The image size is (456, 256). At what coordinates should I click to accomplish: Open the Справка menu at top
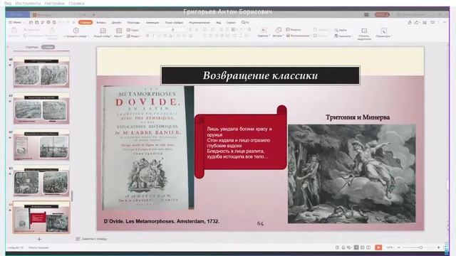click(77, 3)
